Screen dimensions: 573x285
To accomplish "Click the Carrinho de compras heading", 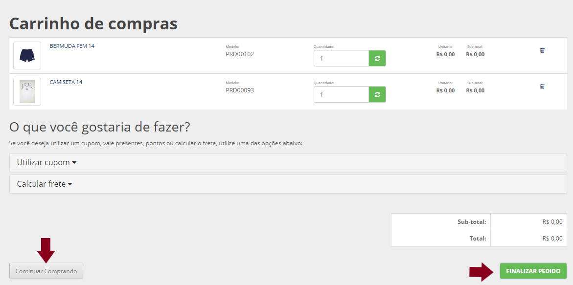I will [x=93, y=23].
